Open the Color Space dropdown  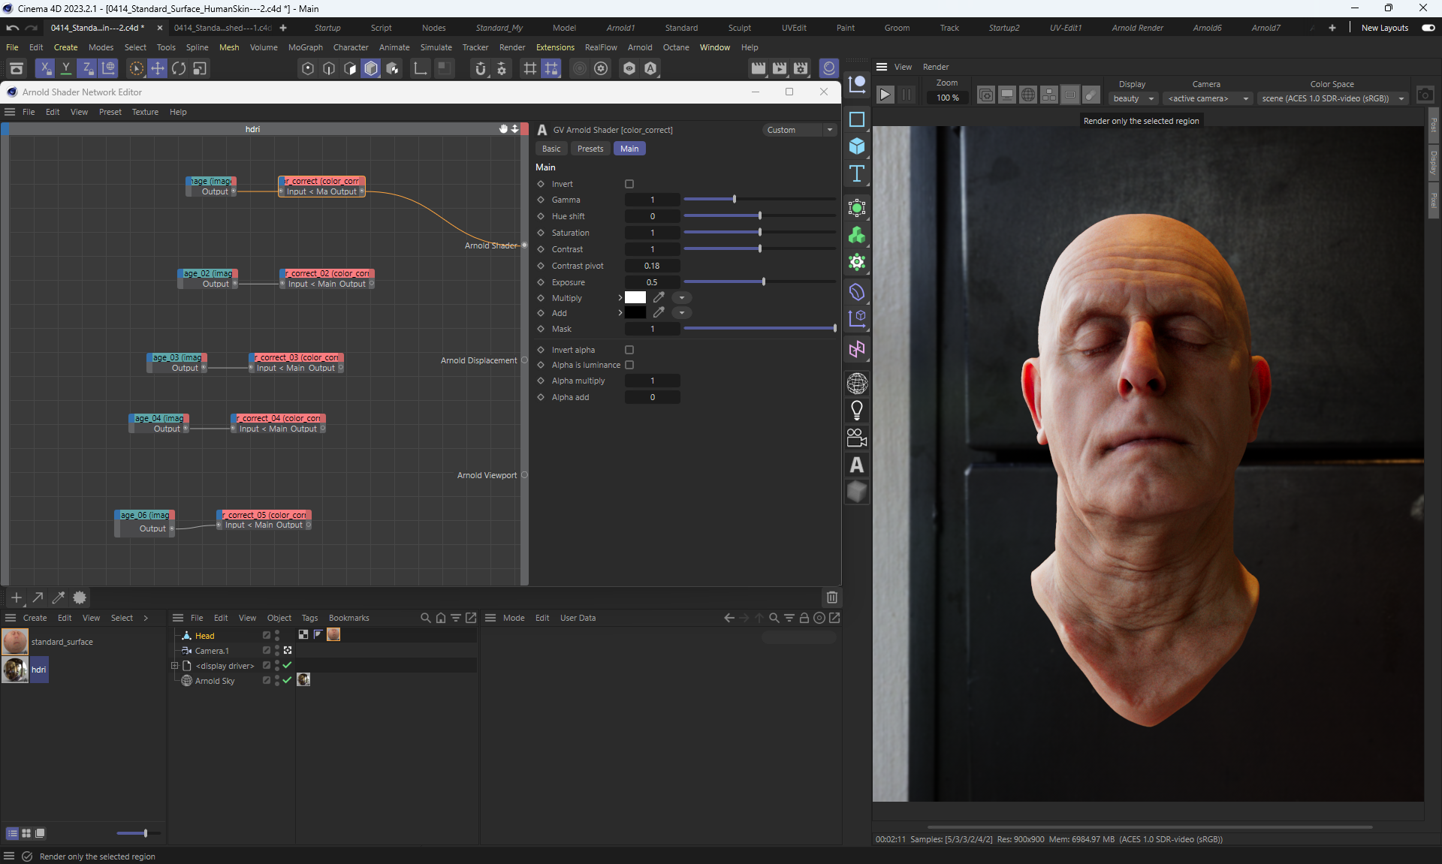[x=1332, y=98]
